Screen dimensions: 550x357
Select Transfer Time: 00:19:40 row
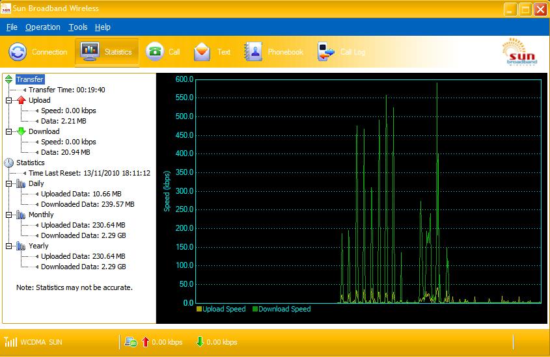66,90
